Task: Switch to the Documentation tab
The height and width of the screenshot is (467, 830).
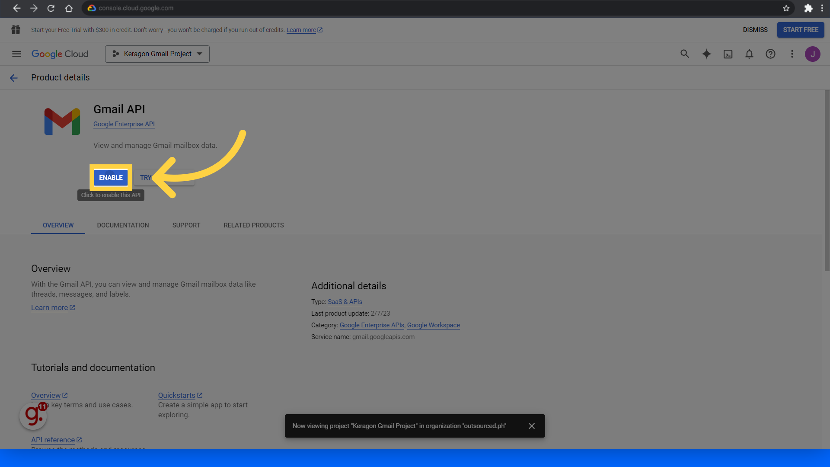Action: tap(123, 225)
